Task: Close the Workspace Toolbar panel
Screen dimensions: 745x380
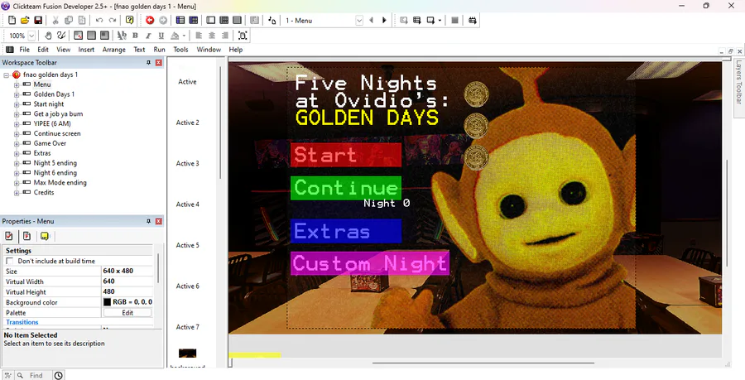Action: (159, 63)
